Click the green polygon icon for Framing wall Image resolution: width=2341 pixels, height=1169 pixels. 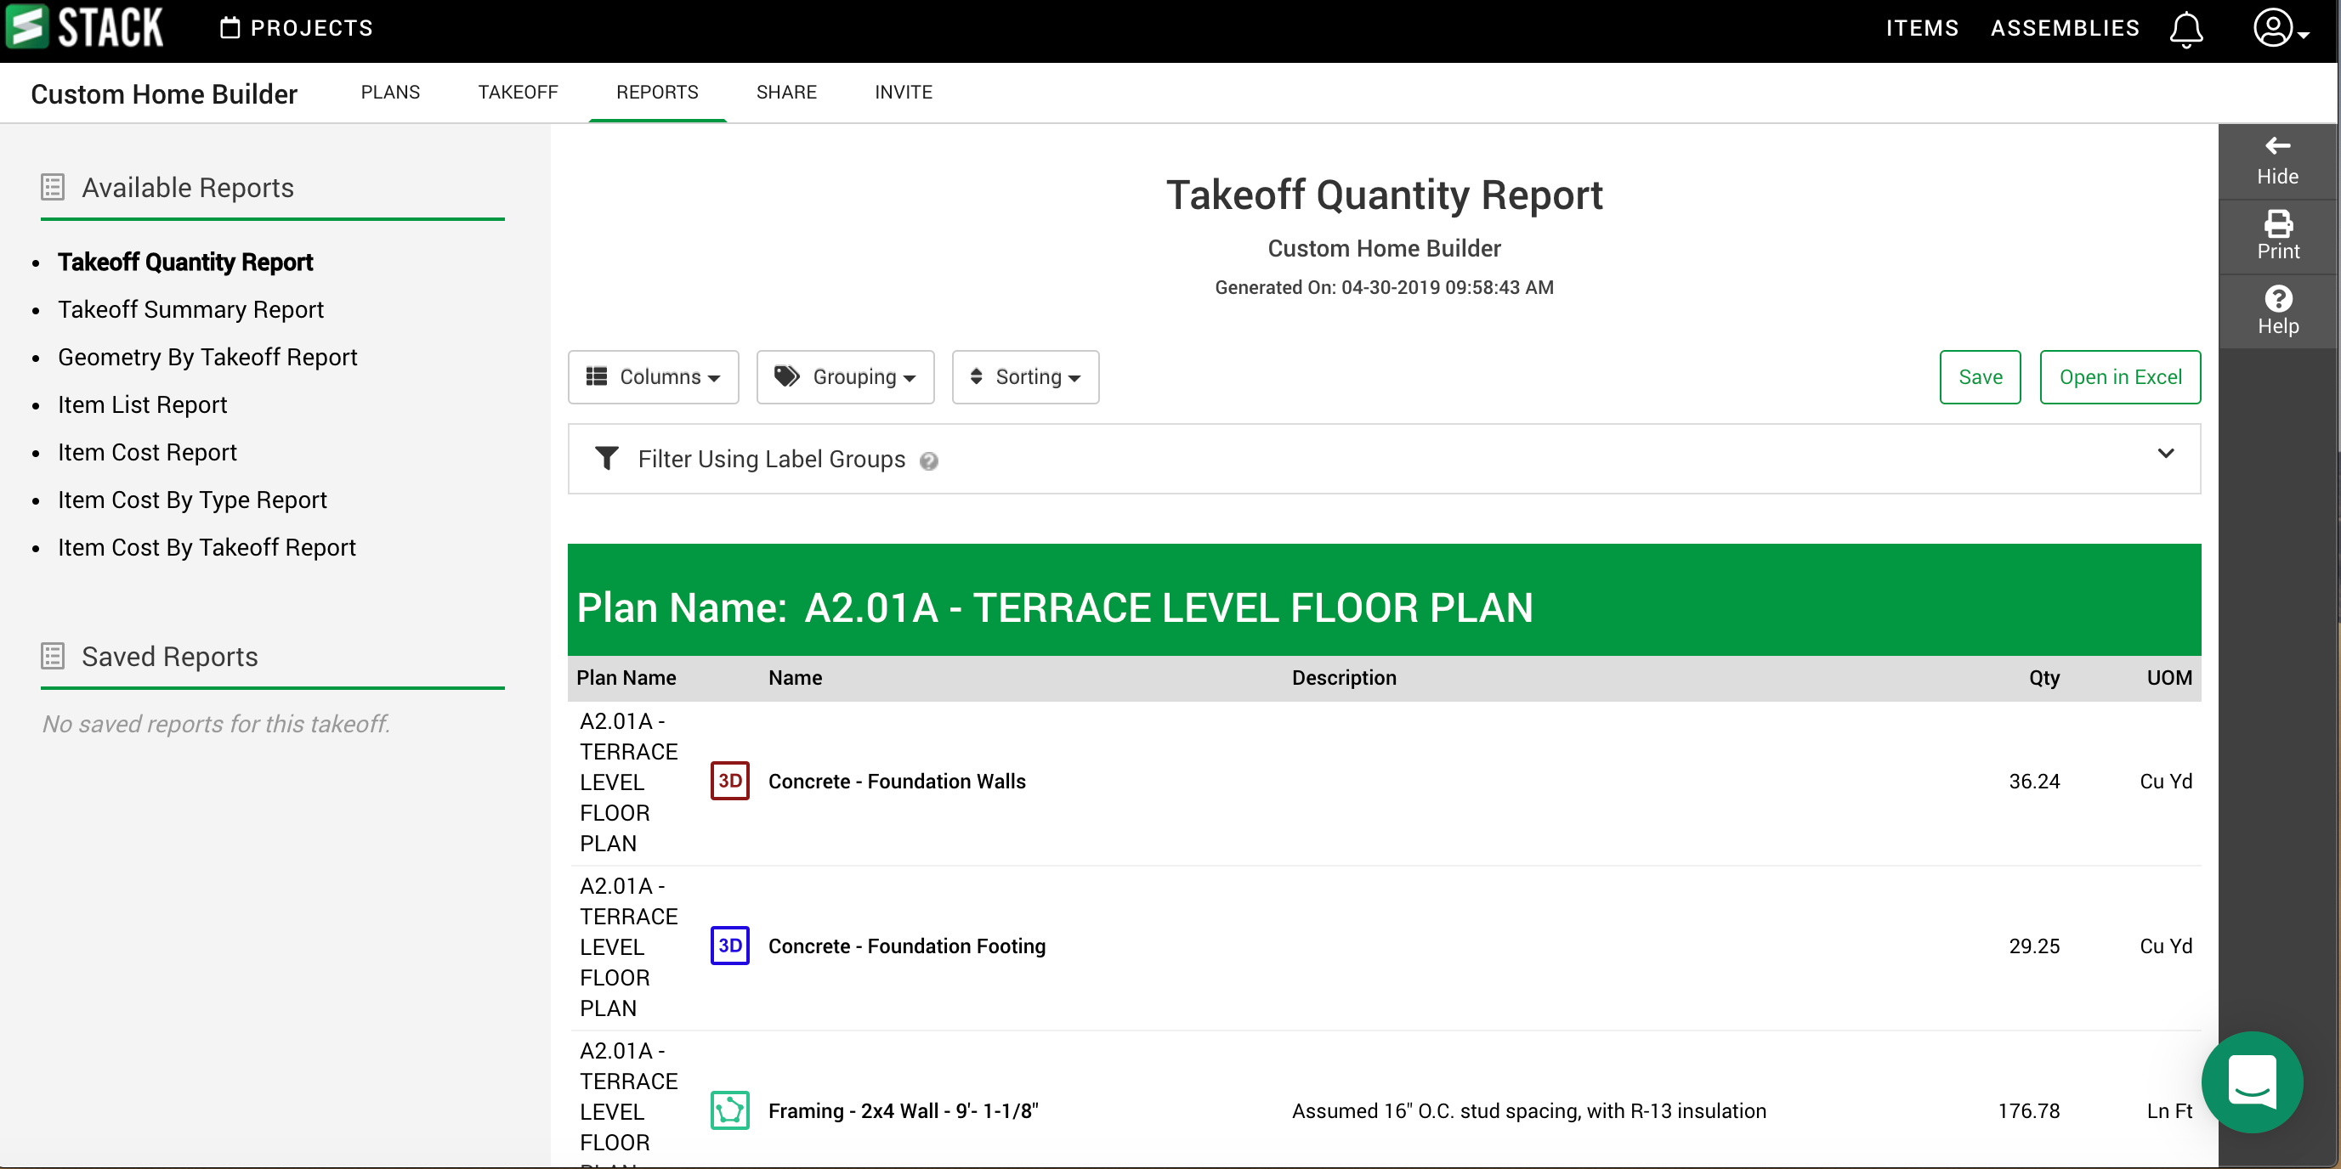click(x=729, y=1110)
